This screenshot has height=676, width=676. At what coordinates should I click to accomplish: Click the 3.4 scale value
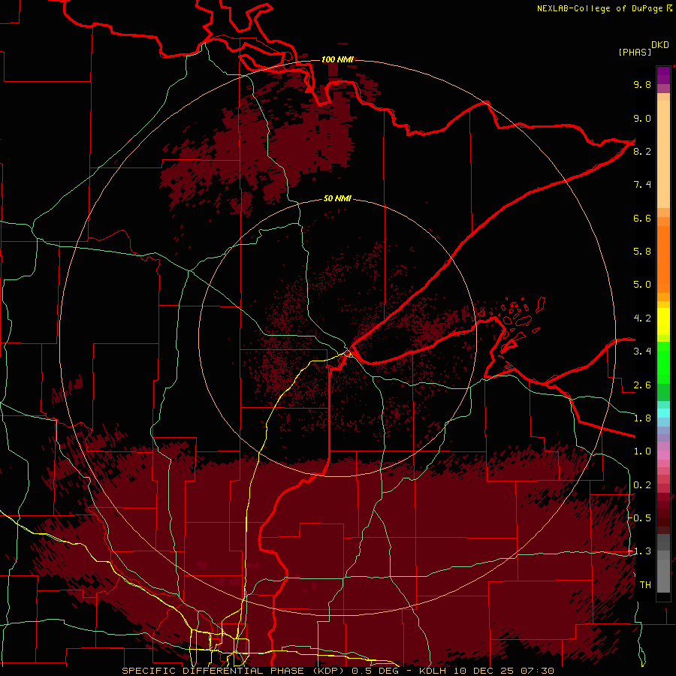[x=642, y=352]
